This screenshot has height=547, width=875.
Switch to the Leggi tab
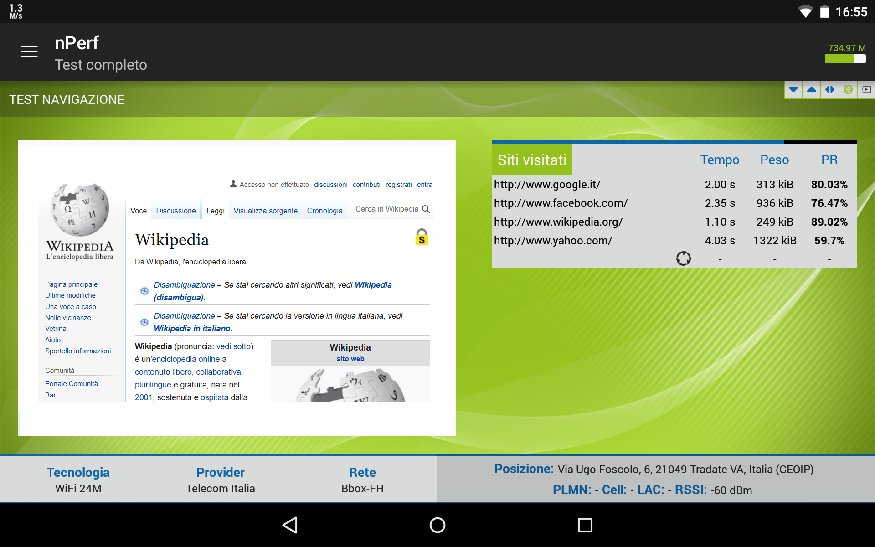tap(215, 211)
